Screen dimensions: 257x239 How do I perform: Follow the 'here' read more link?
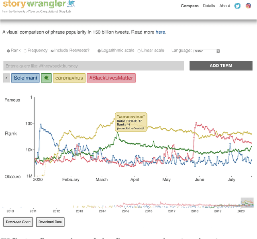point(160,32)
